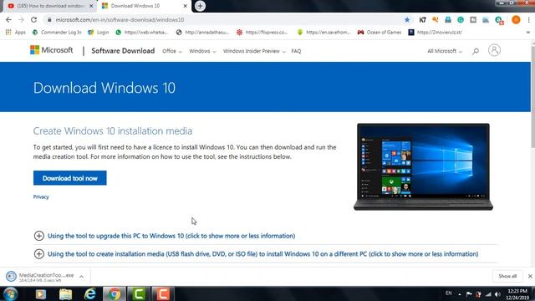Viewport: 535px width, 301px height.
Task: Click the EN language indicator in tray
Action: 449,293
